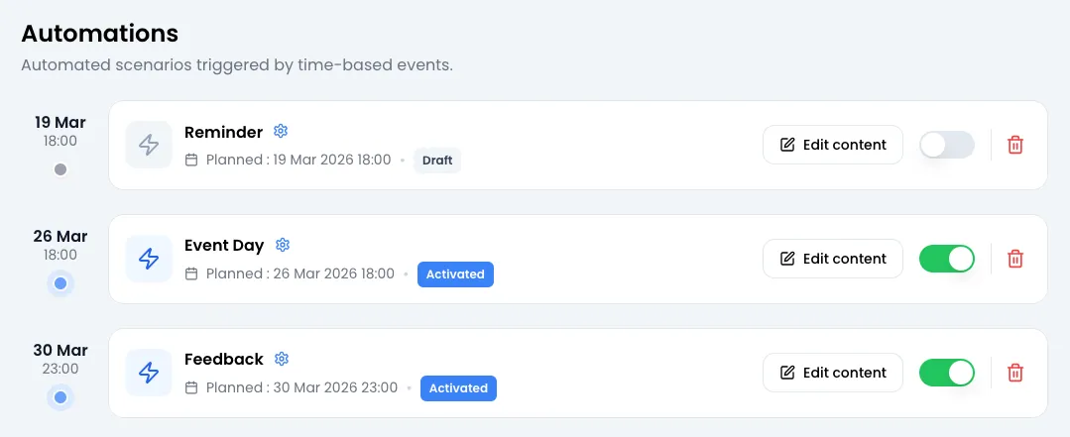Edit content of the Event Day automation
The height and width of the screenshot is (437, 1070).
tap(833, 259)
